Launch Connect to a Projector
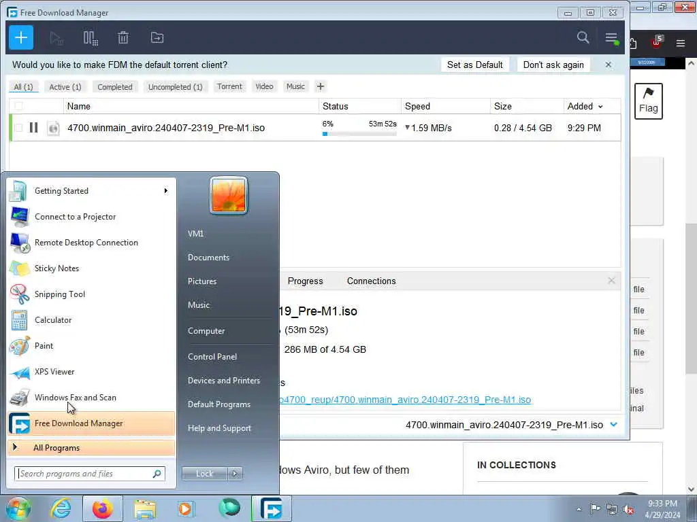 click(92, 217)
